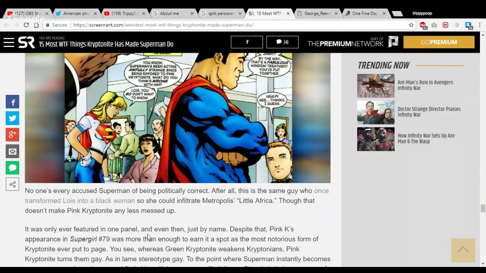Click the article title in the header

tap(106, 44)
